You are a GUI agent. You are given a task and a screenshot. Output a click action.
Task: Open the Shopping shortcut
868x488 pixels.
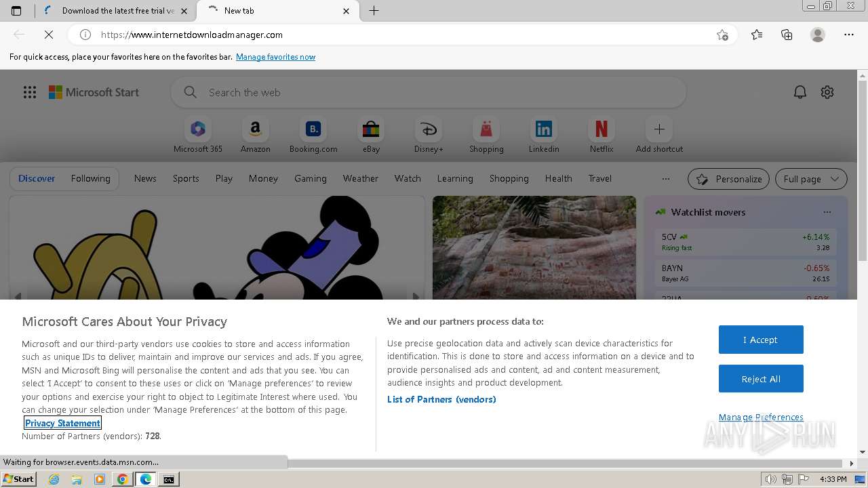(486, 136)
